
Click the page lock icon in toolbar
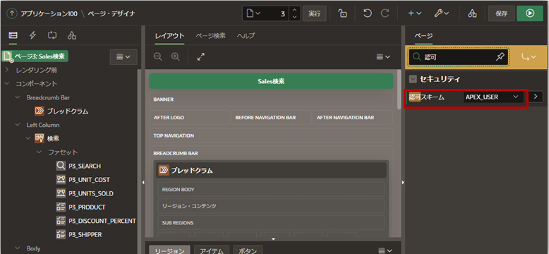[342, 13]
